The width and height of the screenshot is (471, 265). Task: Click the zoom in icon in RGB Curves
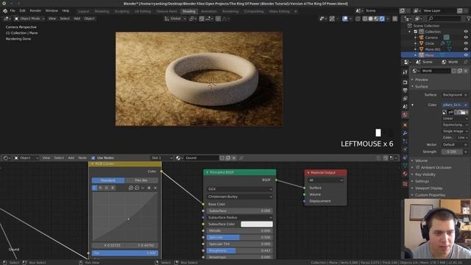click(131, 188)
